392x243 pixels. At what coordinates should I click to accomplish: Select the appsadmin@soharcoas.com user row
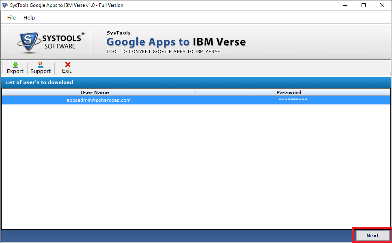[196, 100]
